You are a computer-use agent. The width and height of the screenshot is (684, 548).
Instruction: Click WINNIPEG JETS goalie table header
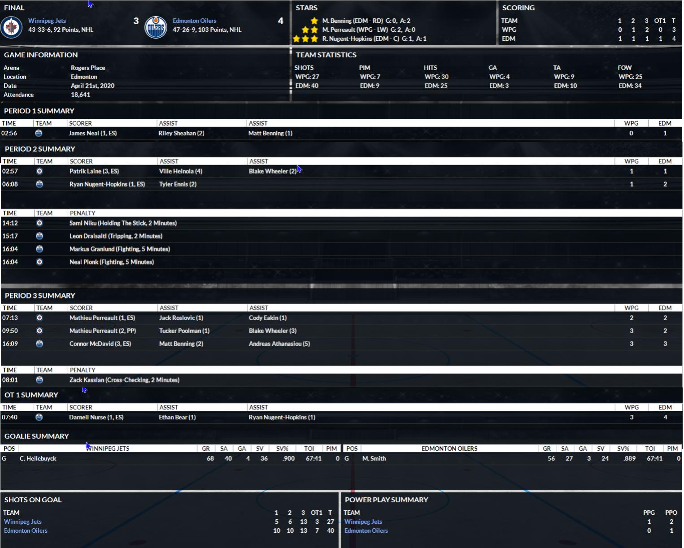click(108, 448)
